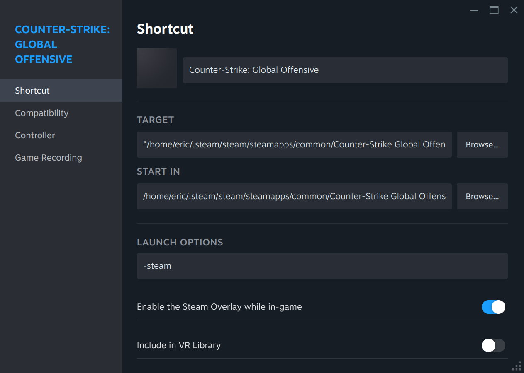This screenshot has width=524, height=373.
Task: Click the window resize grip icon
Action: click(x=517, y=366)
